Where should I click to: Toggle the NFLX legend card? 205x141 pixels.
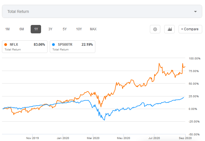click(24, 47)
